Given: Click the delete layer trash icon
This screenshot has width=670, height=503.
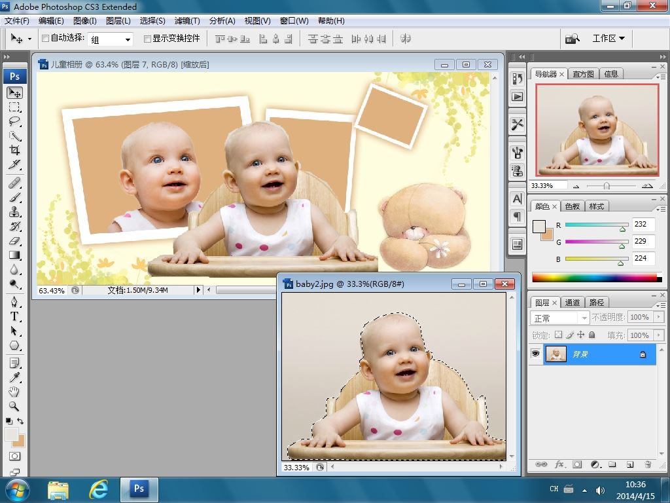Looking at the screenshot, I should tap(648, 464).
